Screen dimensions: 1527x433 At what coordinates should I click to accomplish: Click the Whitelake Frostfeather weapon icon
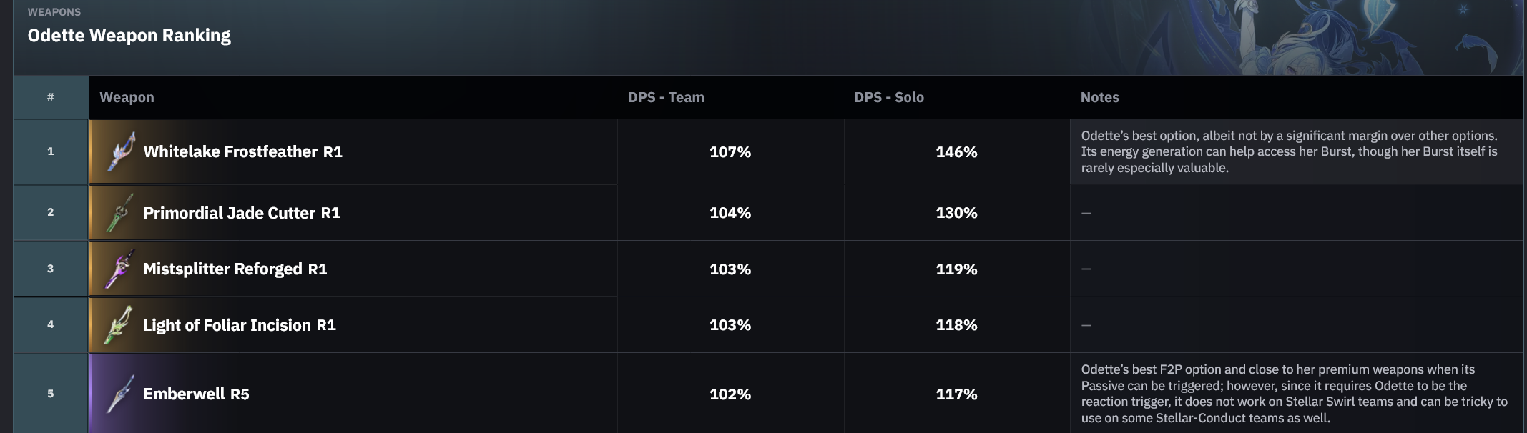[x=120, y=151]
